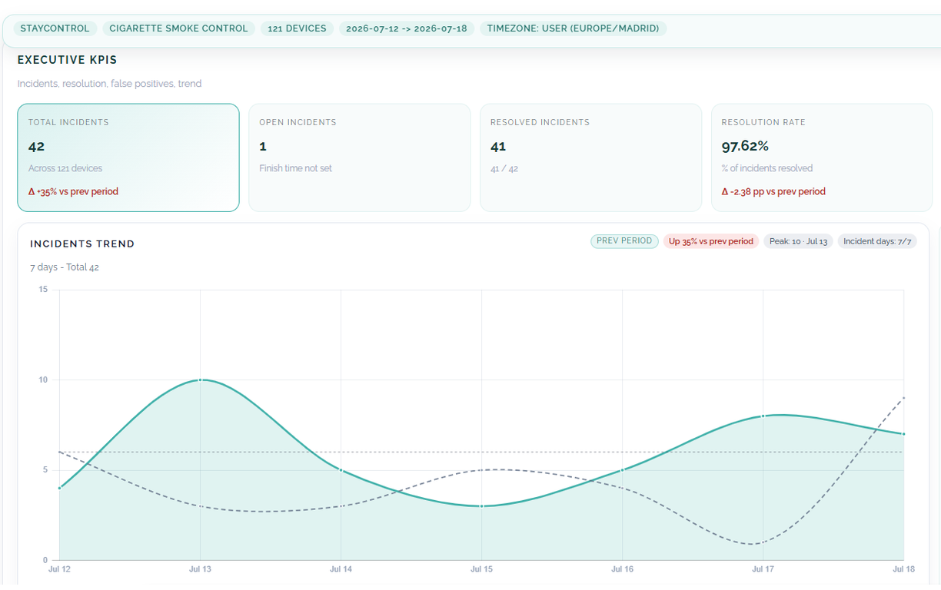The height and width of the screenshot is (590, 941).
Task: Click the 7 days - Total 42 subtitle
Action: coord(65,267)
